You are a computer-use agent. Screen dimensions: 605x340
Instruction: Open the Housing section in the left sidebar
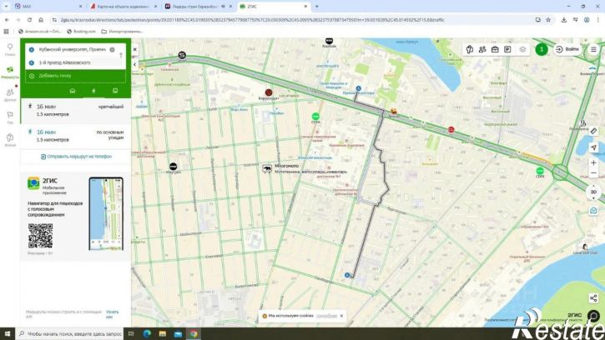pyautogui.click(x=10, y=140)
